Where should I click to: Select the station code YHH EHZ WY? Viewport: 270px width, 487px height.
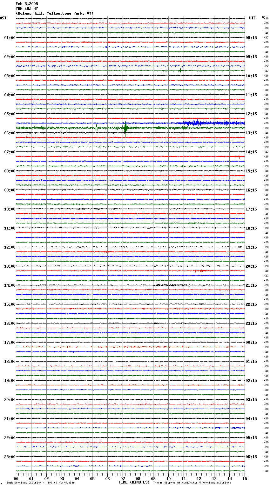(x=27, y=9)
